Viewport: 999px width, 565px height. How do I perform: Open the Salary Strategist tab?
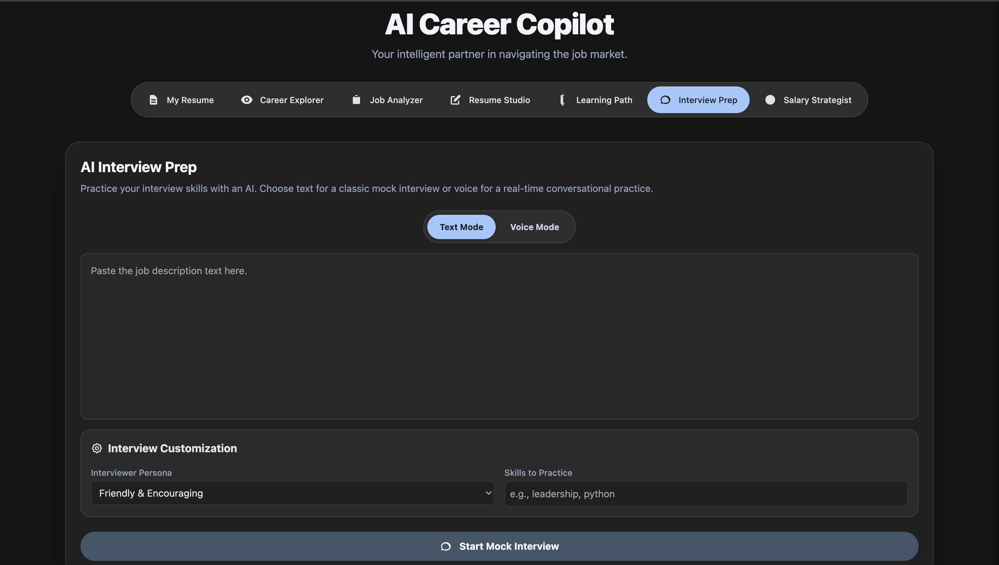[x=817, y=100]
